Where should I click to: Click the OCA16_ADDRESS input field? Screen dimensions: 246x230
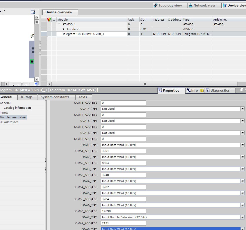point(124,139)
